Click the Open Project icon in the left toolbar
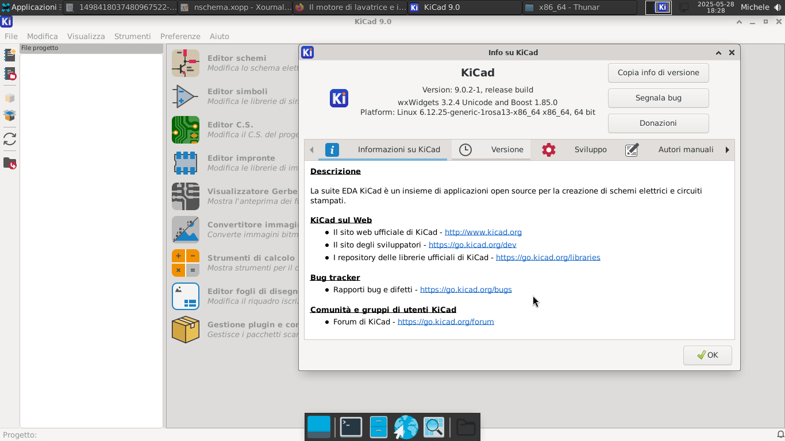 pyautogui.click(x=10, y=74)
